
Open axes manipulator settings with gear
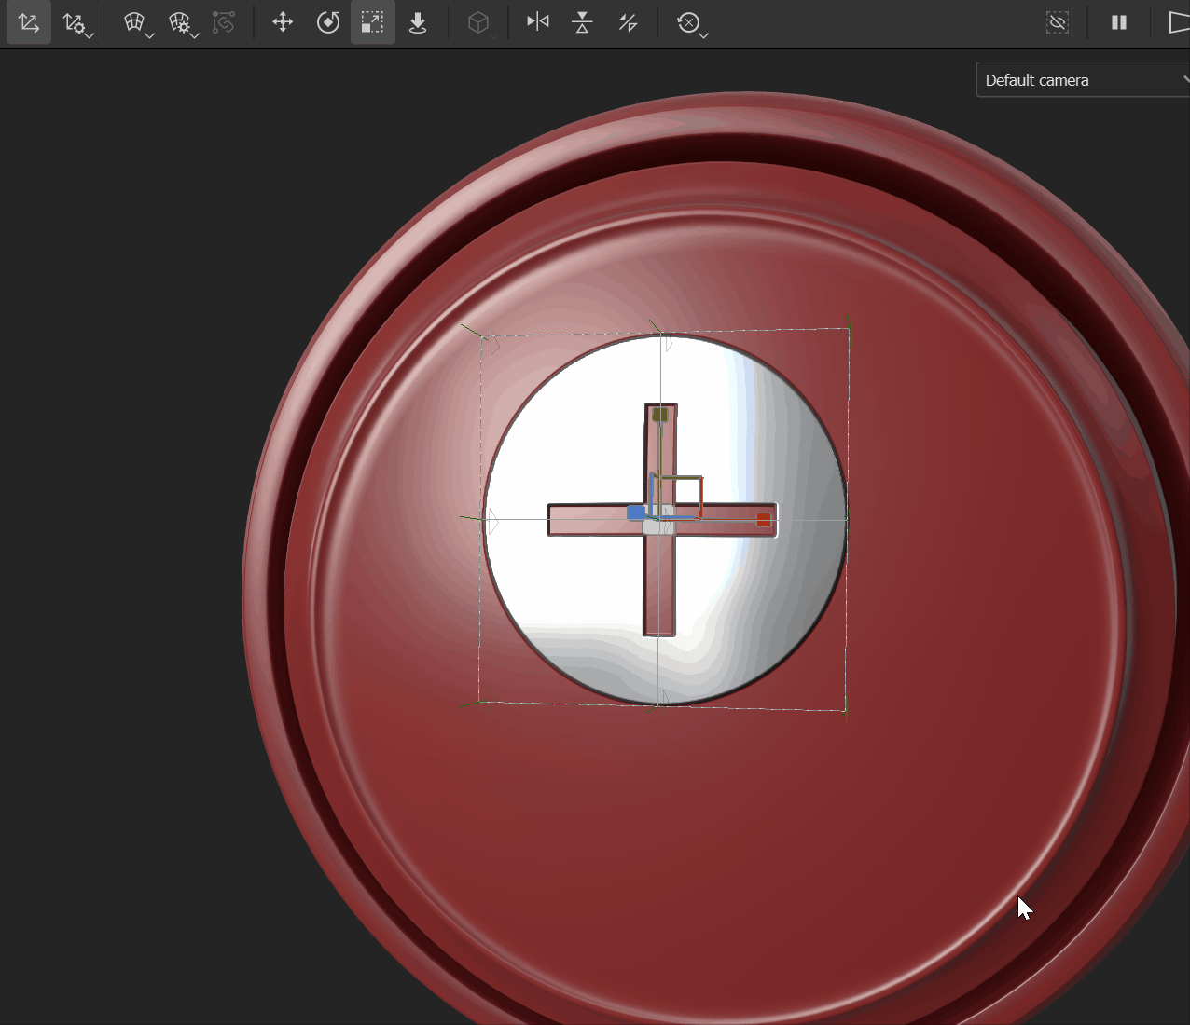click(x=76, y=23)
